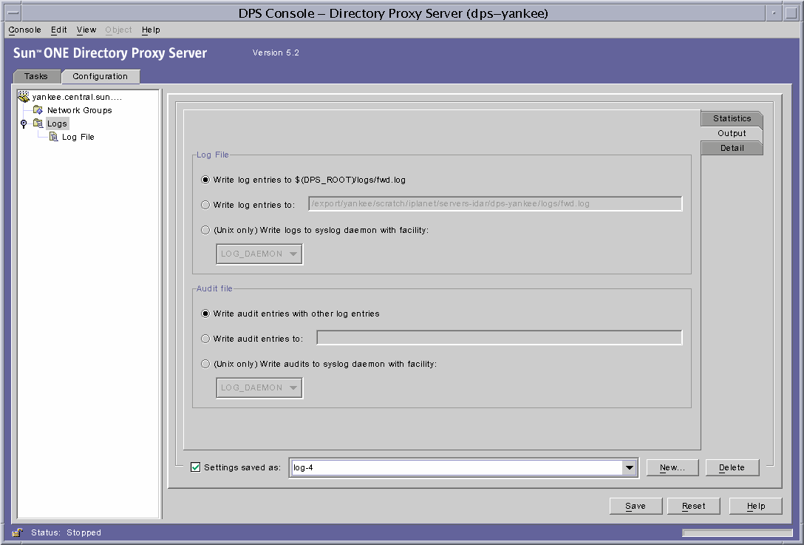
Task: Click the 'Status: Stopped' text
Action: tap(67, 532)
